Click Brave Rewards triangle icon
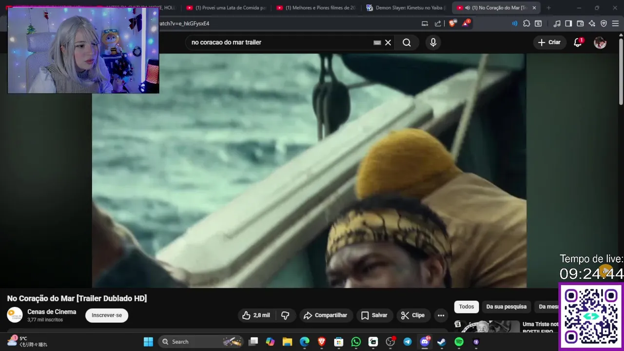The width and height of the screenshot is (624, 351). tap(466, 23)
